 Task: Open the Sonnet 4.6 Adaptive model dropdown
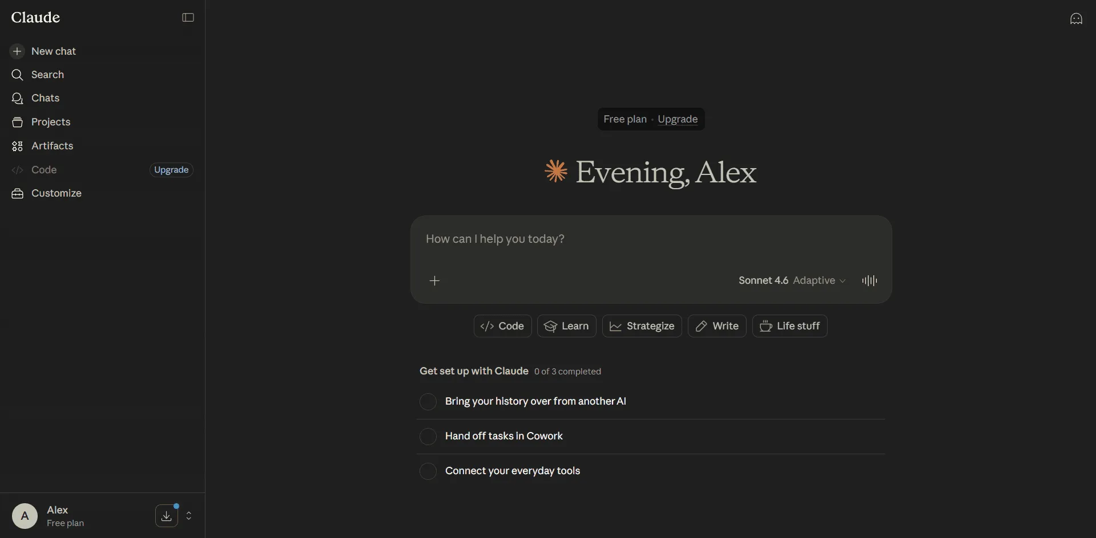click(x=792, y=280)
